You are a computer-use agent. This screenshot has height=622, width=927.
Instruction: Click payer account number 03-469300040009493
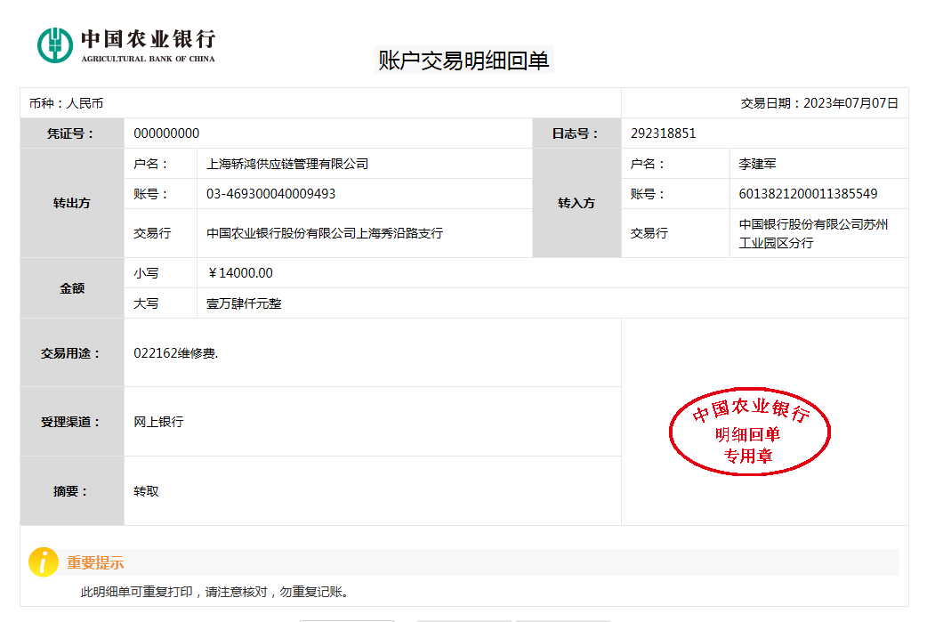[x=270, y=194]
